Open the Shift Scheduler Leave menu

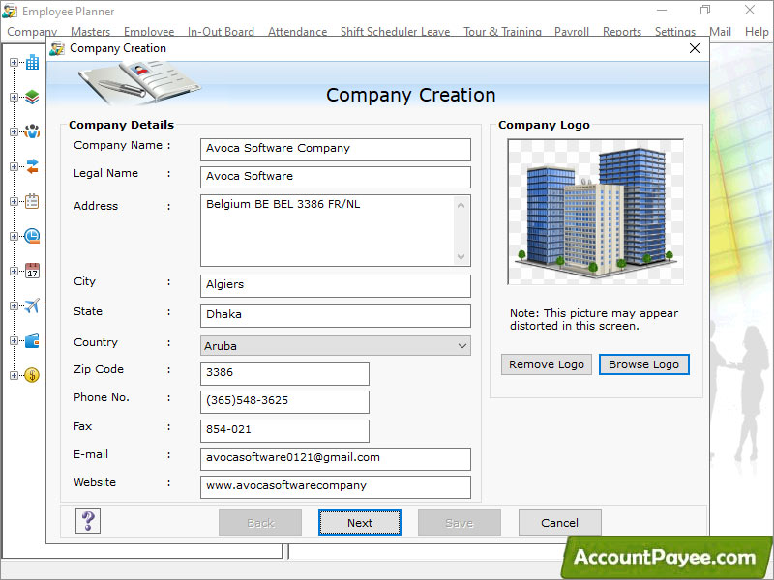coord(395,32)
